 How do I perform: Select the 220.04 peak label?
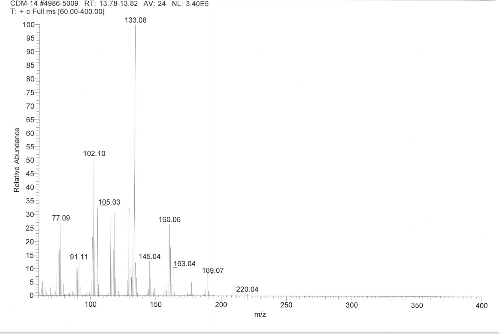pos(247,290)
